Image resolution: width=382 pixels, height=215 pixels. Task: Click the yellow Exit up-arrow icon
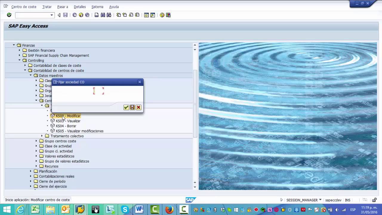tap(81, 15)
